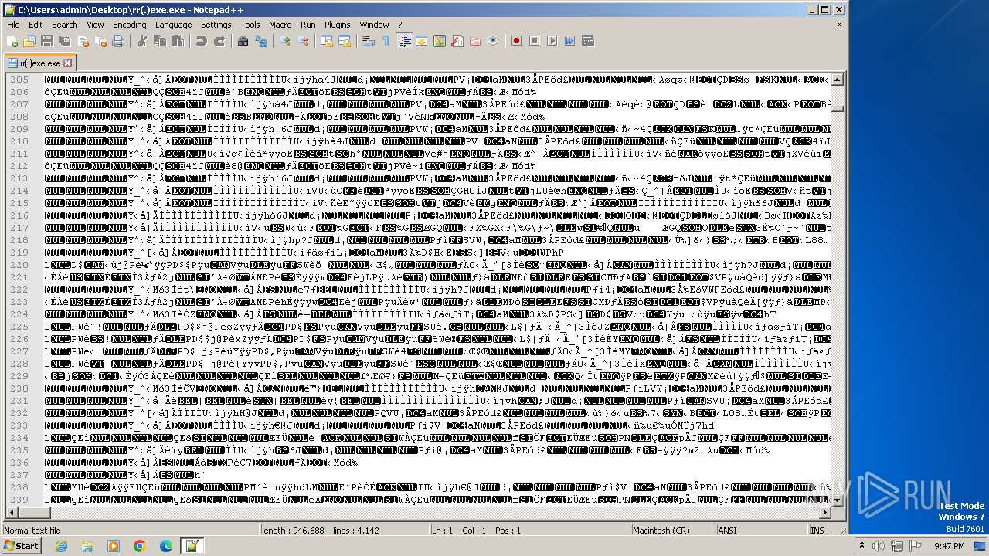Open Folder as Workspace icon
Screen dimensions: 989x556
475,41
